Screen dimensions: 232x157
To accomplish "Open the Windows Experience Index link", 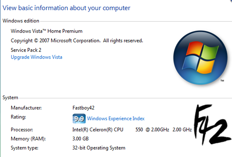I will click(x=116, y=119).
